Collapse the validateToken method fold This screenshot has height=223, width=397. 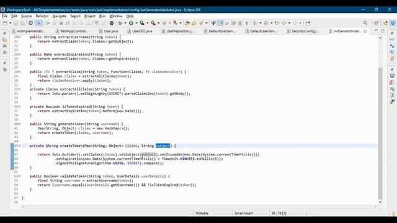[x=20, y=176]
